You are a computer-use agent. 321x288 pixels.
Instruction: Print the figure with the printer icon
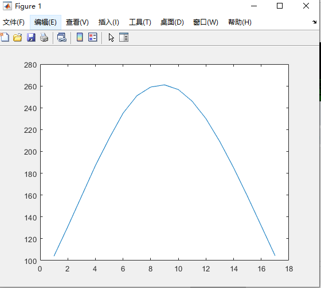point(44,38)
